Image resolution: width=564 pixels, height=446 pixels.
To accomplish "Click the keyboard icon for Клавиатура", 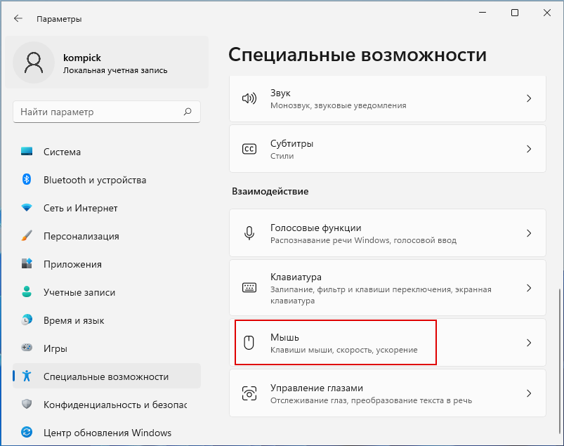I will tap(249, 288).
